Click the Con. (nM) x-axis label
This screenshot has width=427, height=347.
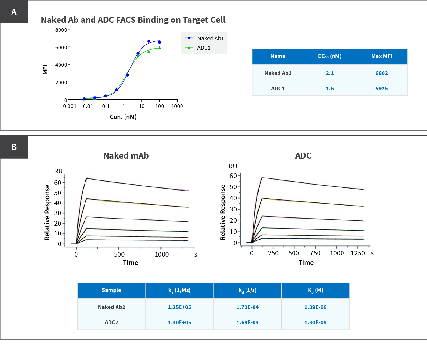[x=123, y=117]
